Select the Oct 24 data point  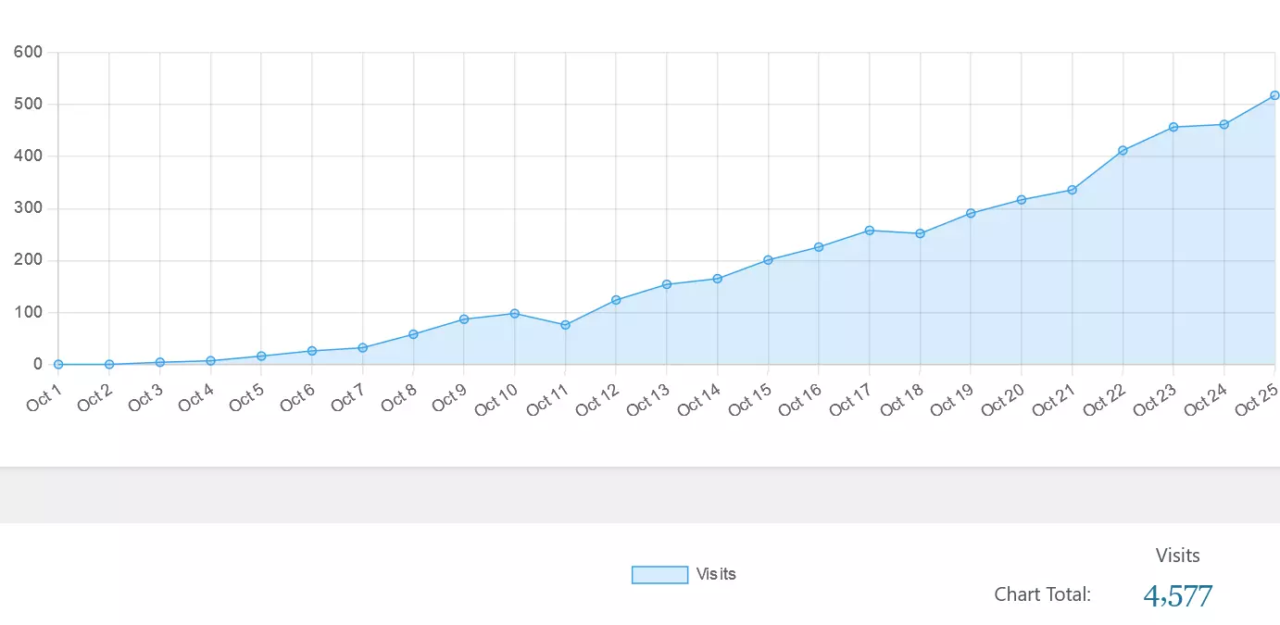click(1224, 124)
